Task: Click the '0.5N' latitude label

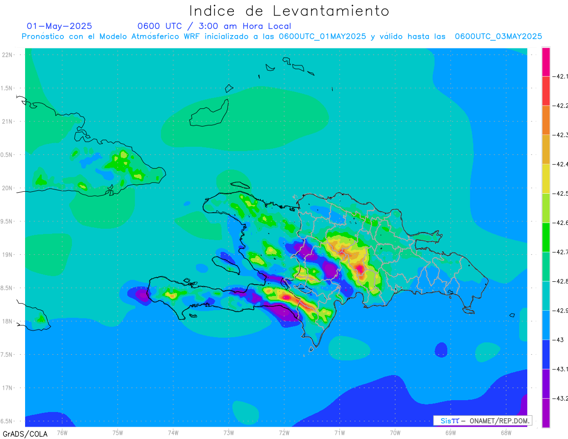Action: (7, 155)
